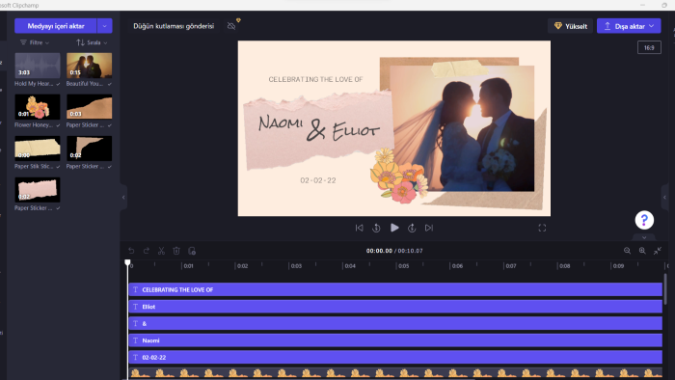Open import media dropdown arrow
The image size is (675, 380).
click(x=104, y=26)
